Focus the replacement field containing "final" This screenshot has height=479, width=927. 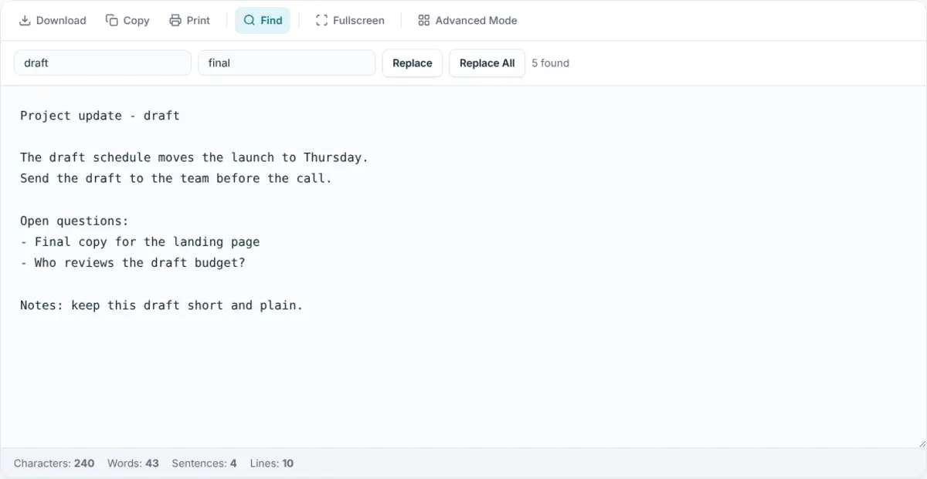287,63
